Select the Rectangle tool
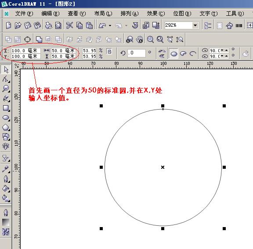 coord(6,108)
